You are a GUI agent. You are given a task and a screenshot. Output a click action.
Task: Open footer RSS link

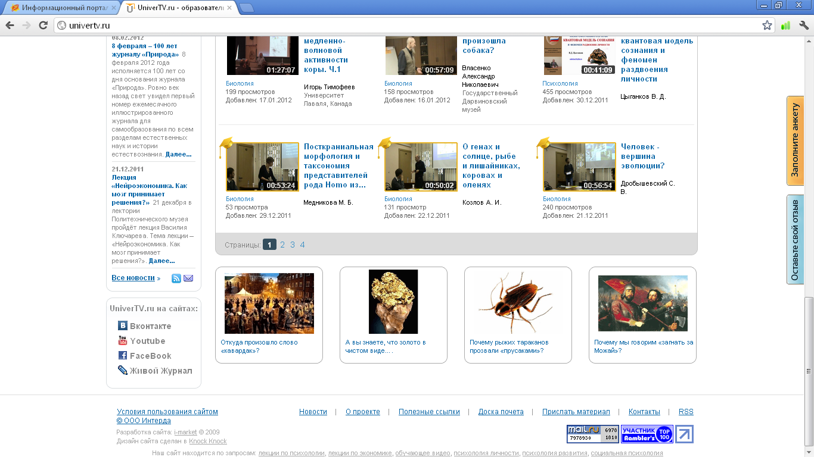click(686, 412)
